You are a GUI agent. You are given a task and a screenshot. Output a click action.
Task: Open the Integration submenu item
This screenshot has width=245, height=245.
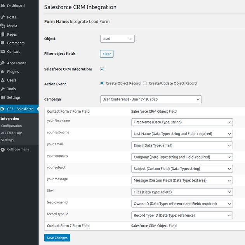(x=10, y=119)
